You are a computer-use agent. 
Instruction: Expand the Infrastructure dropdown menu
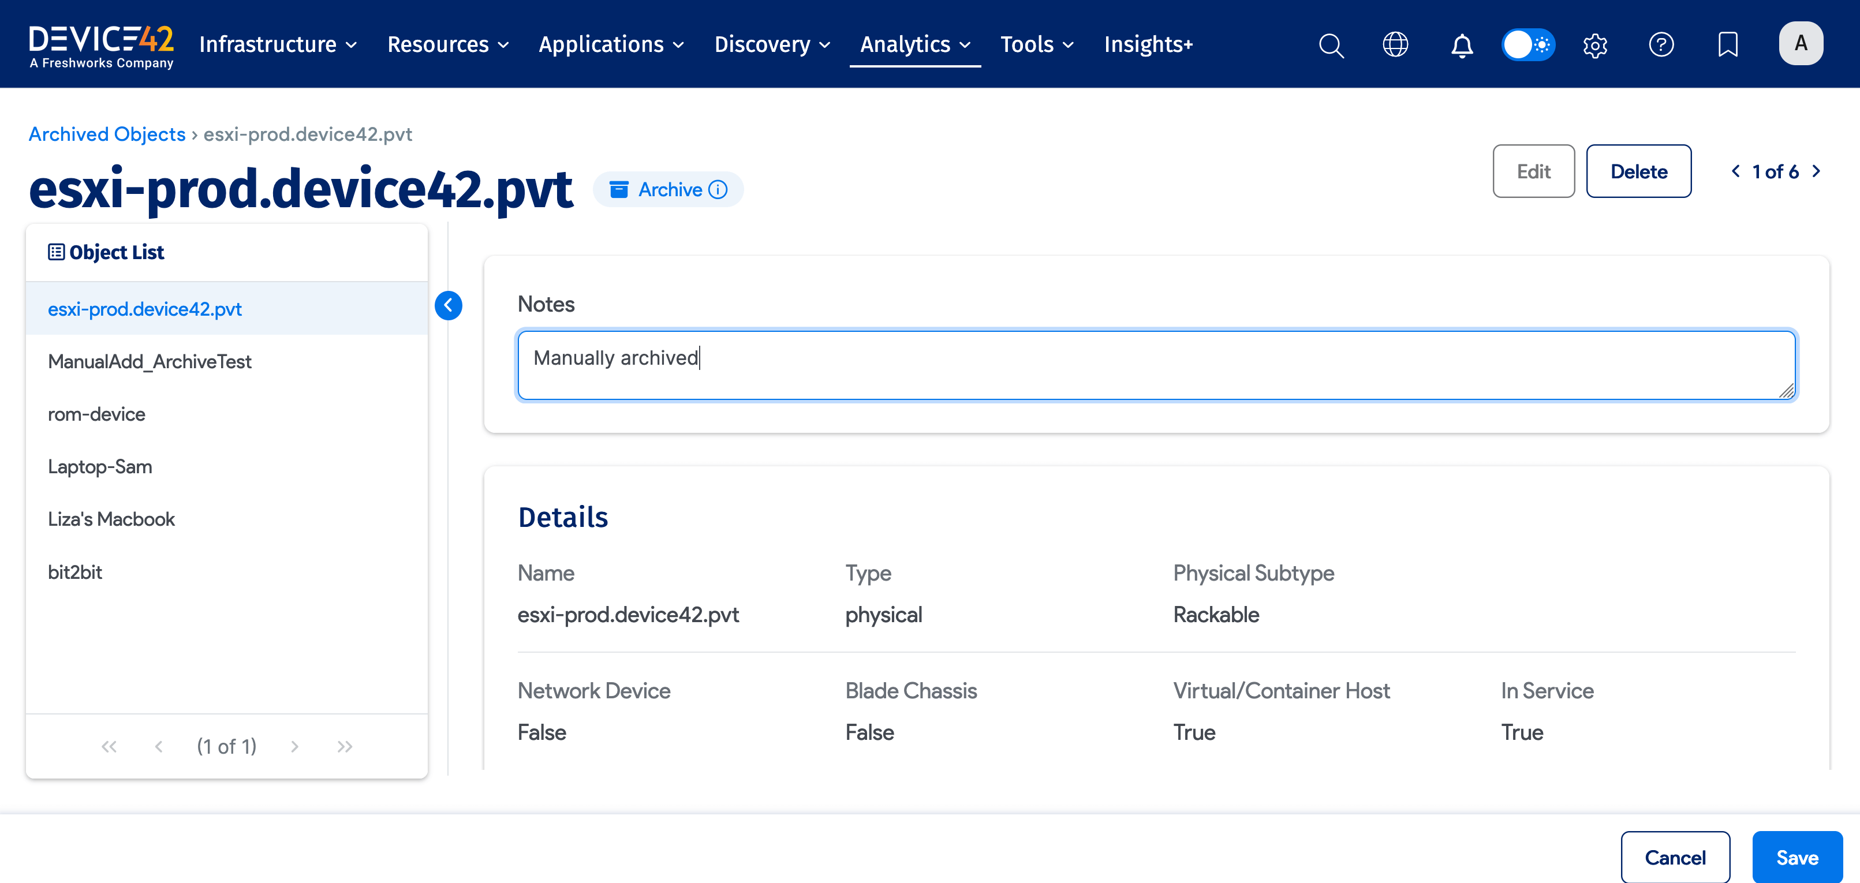pos(278,45)
